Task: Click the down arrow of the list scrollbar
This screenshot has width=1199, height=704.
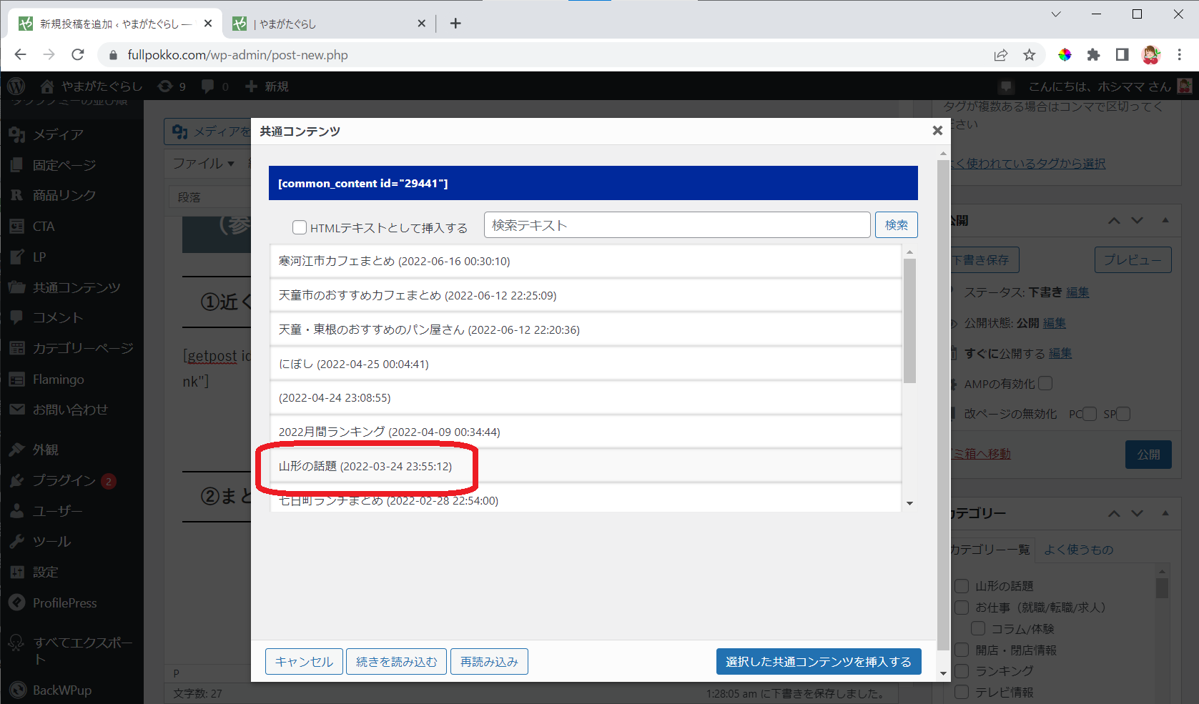Action: click(909, 503)
